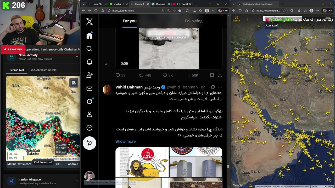Open the Android app link under map
This screenshot has width=335, height=188.
(x=73, y=164)
